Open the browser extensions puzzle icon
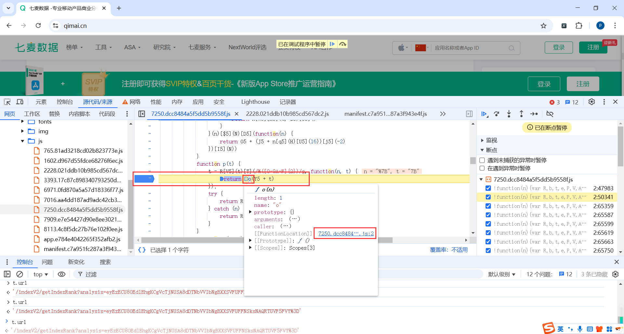Viewport: 624px width, 334px height. (579, 26)
